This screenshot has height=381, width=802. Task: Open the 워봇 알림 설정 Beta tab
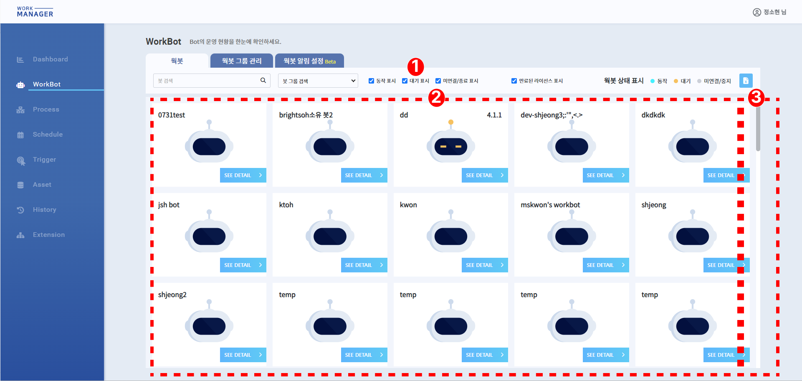[309, 61]
